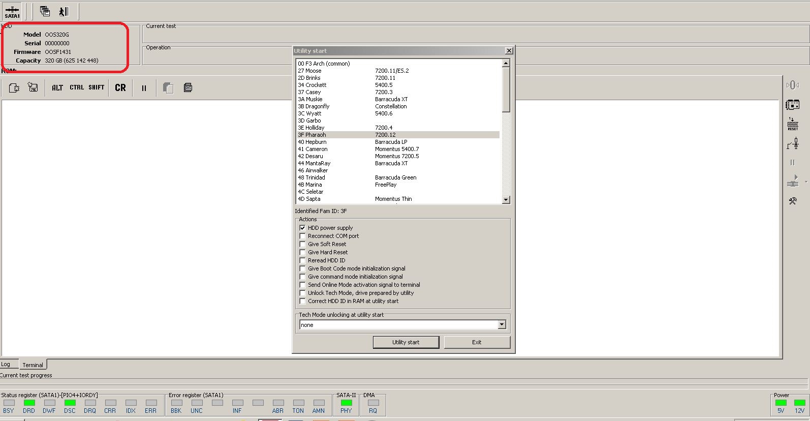This screenshot has height=421, width=810.
Task: Enable Reconnect COM port checkbox
Action: coord(302,236)
